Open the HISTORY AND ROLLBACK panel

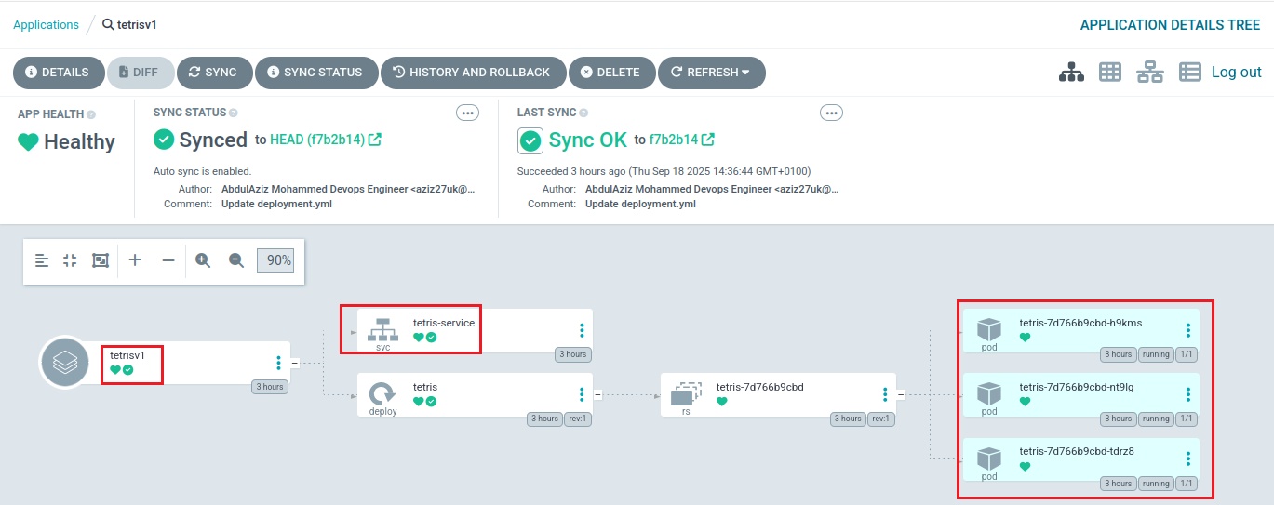click(471, 73)
